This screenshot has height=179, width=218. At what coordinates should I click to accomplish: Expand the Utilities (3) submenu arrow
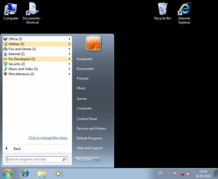[69, 44]
